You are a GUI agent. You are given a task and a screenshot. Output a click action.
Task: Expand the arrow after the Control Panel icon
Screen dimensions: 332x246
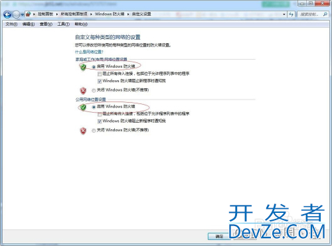pyautogui.click(x=34, y=15)
